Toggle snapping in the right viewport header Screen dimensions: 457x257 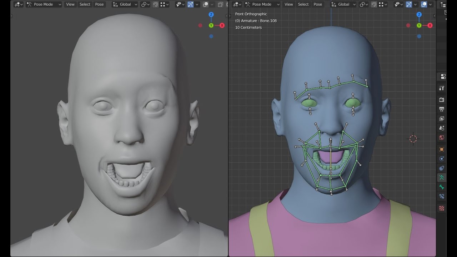tap(374, 4)
